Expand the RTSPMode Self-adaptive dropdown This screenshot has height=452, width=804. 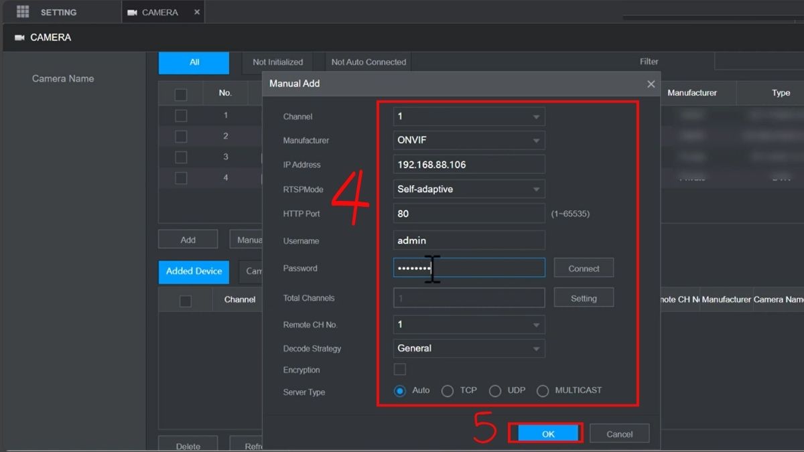tap(469, 190)
